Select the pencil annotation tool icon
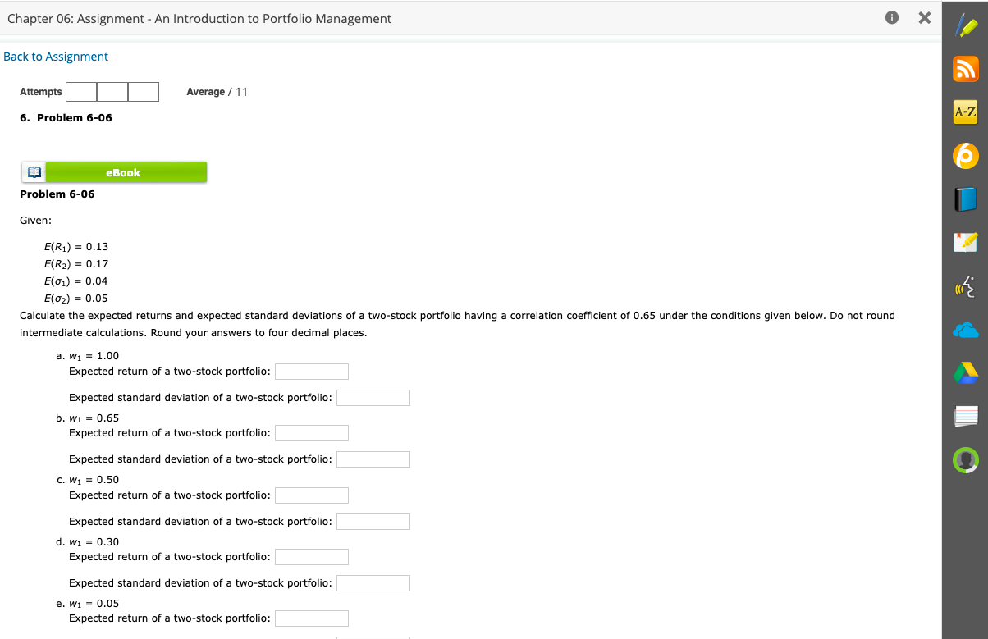This screenshot has height=639, width=988. click(966, 25)
